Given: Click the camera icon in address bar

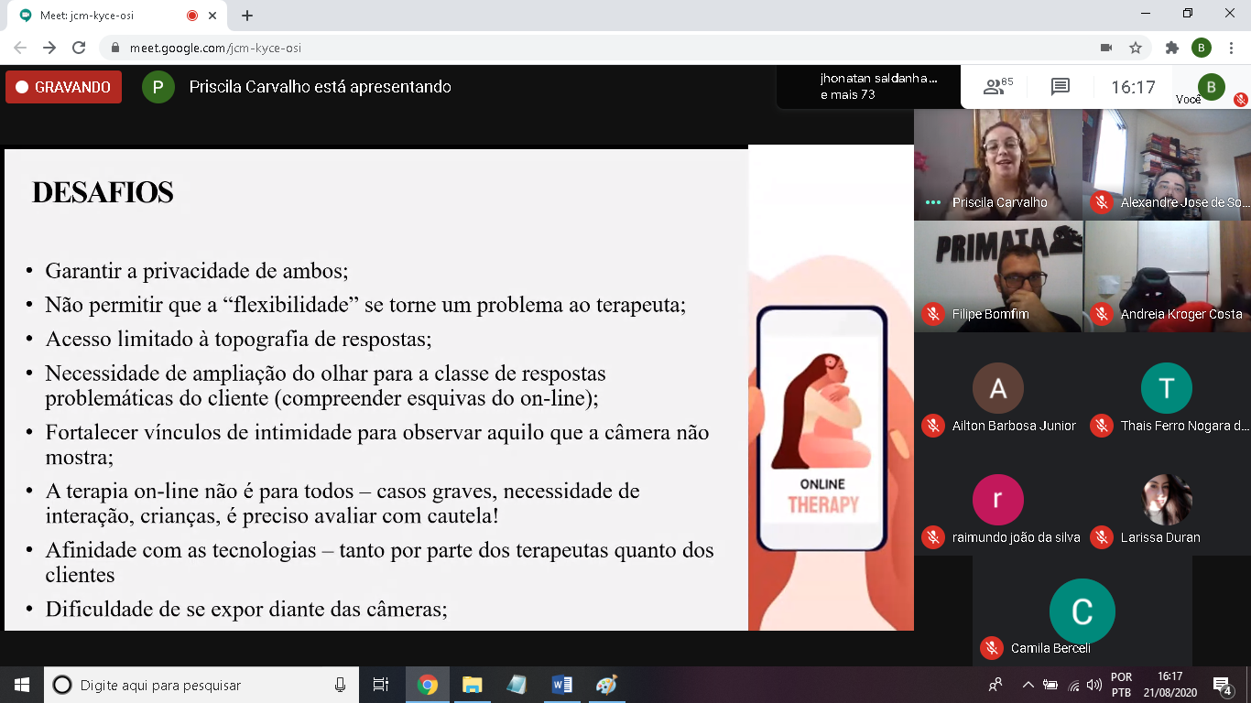Looking at the screenshot, I should click(1105, 48).
